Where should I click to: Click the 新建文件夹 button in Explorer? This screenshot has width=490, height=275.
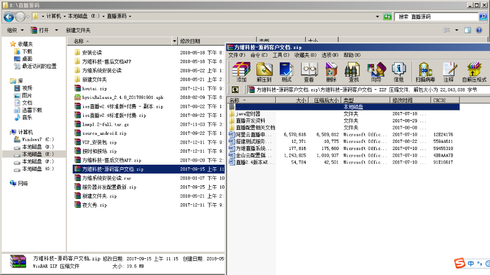78,30
